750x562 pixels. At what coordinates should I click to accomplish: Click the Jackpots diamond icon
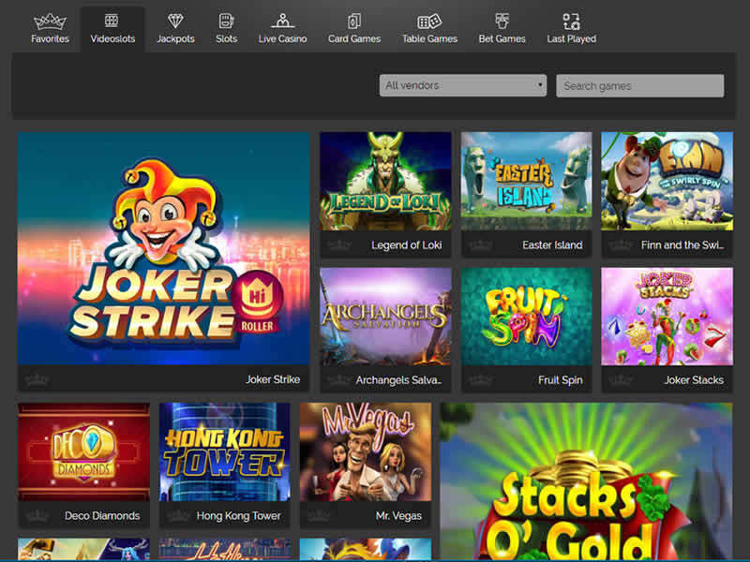point(175,21)
